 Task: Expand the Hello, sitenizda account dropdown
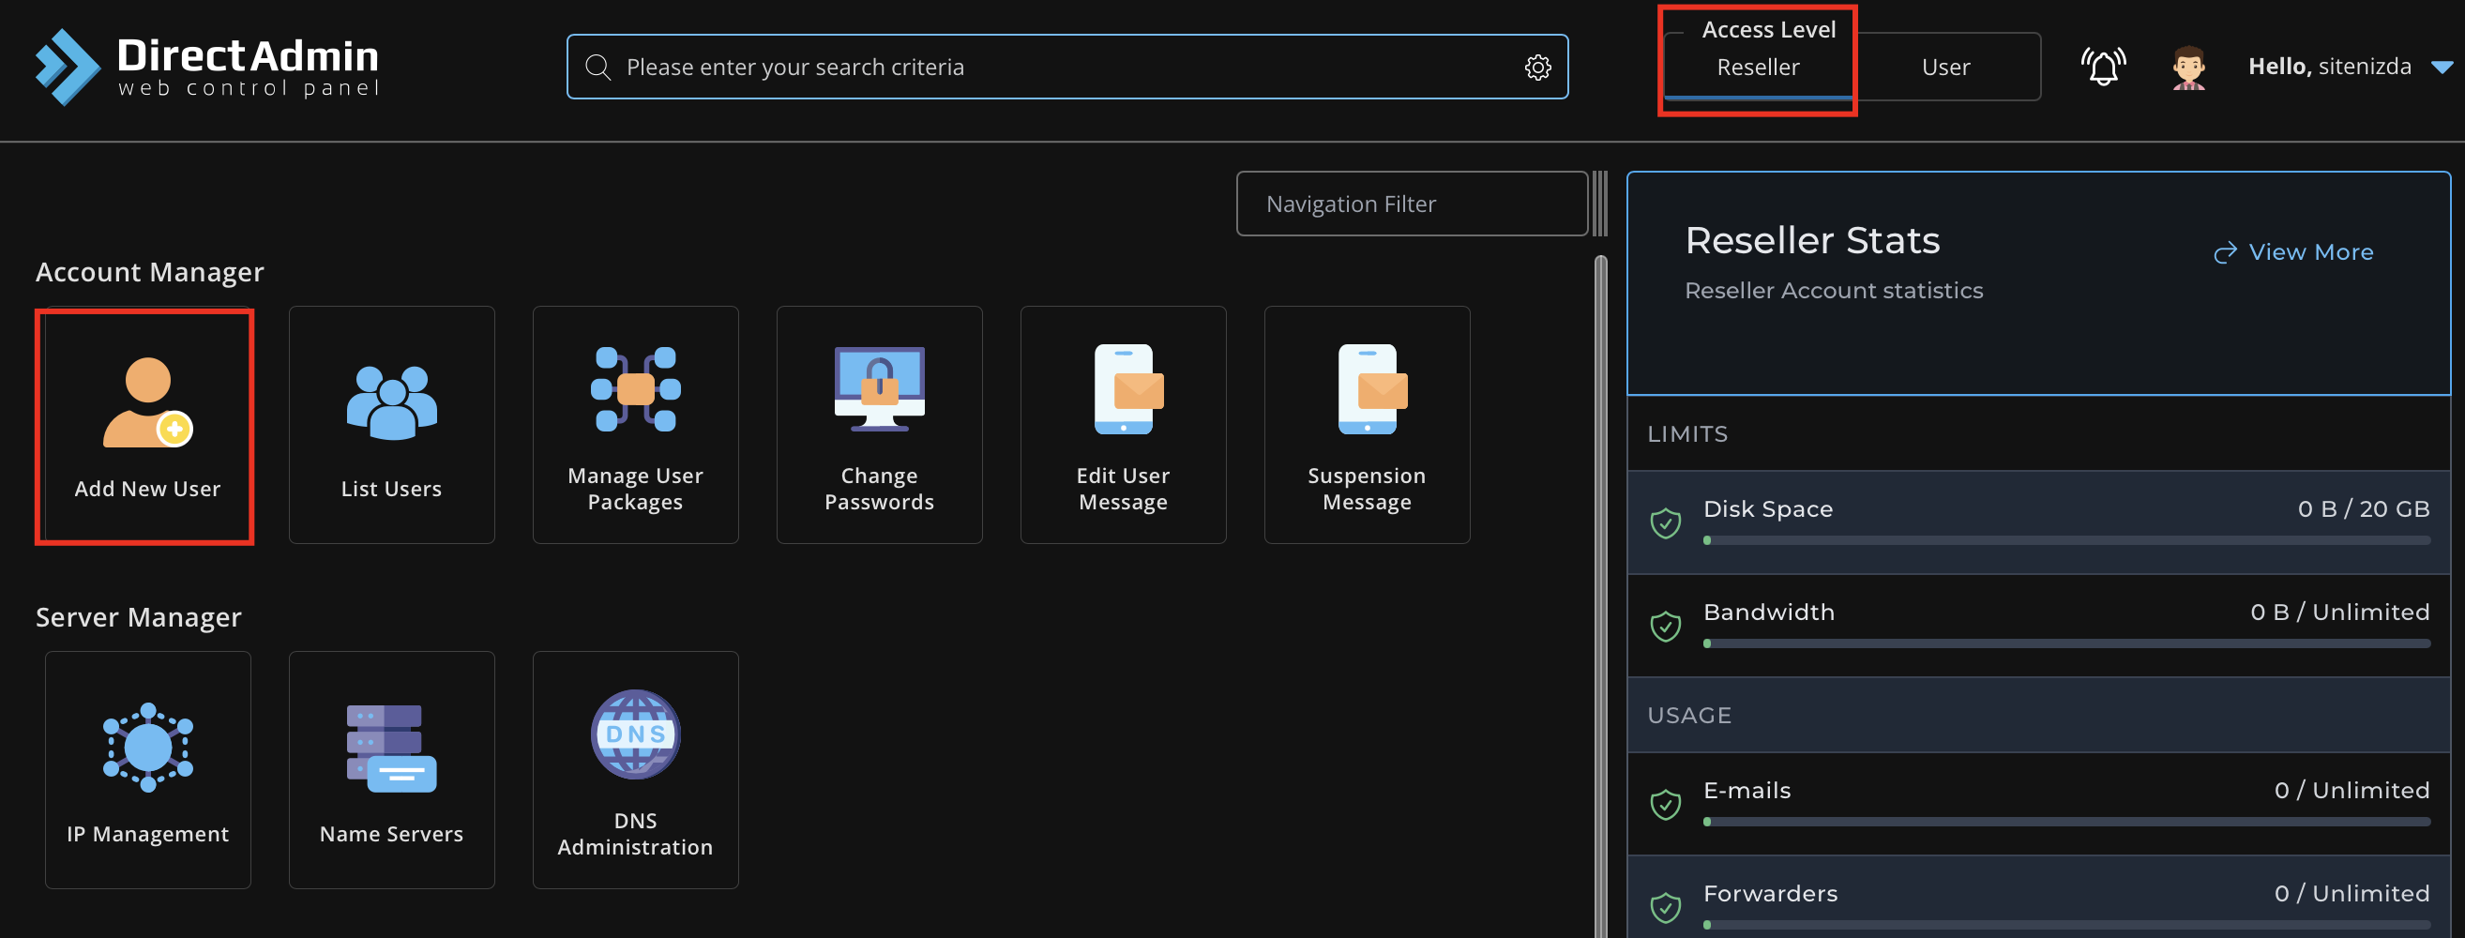[x=2351, y=66]
